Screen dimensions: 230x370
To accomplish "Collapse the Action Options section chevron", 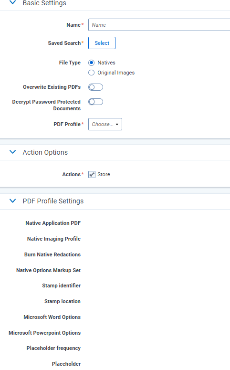I will [12, 152].
